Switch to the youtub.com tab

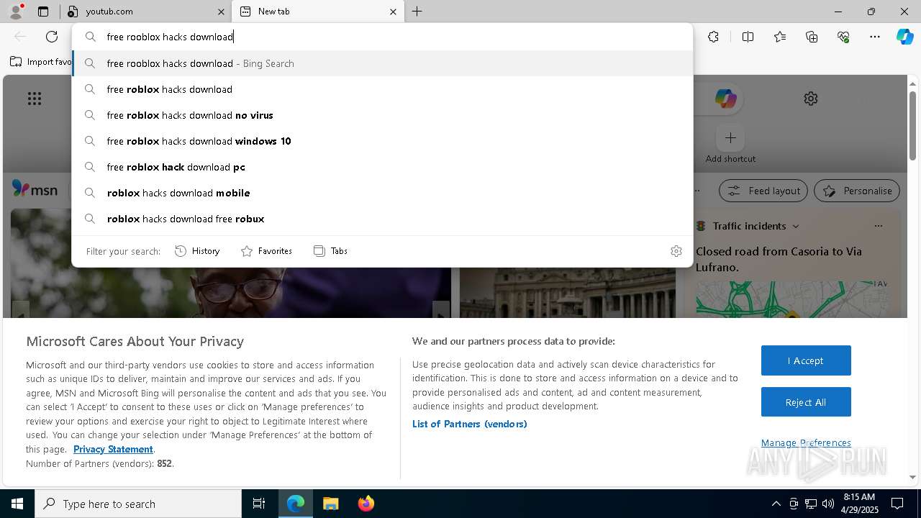click(x=144, y=12)
